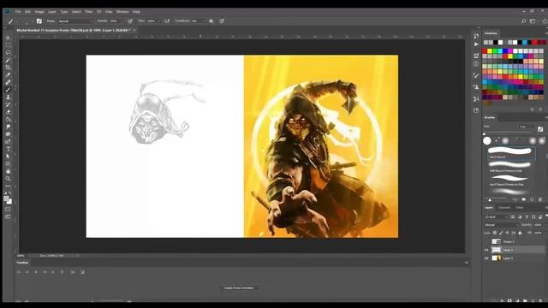
Task: Open the Properties panel icon
Action: point(476,56)
